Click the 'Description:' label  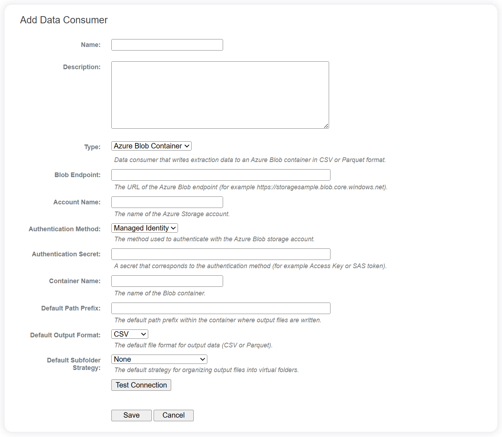coord(82,67)
